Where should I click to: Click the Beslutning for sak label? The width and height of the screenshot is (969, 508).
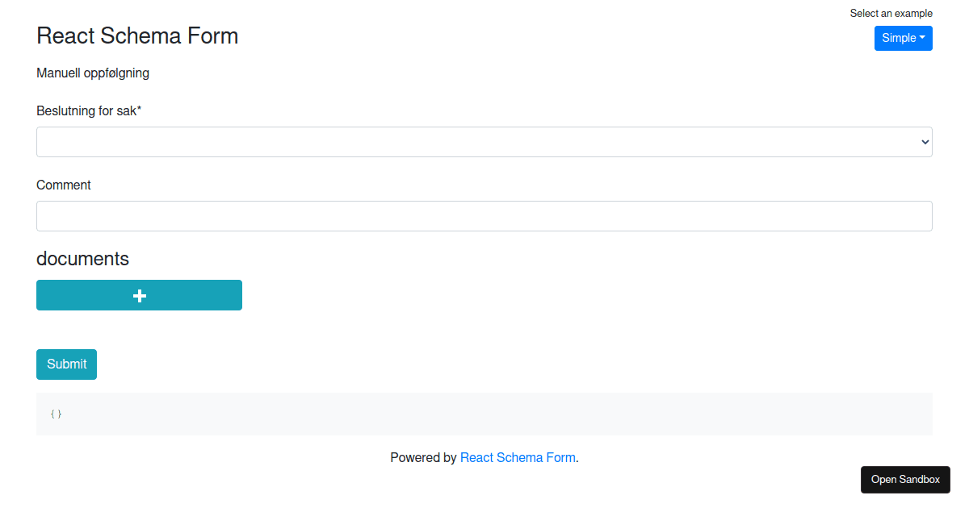89,110
